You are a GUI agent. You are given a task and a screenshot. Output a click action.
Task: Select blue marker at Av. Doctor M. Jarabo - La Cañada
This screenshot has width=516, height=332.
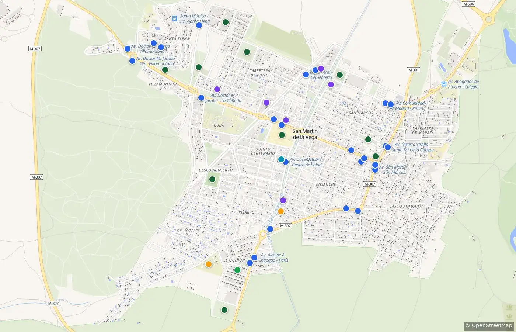[201, 98]
